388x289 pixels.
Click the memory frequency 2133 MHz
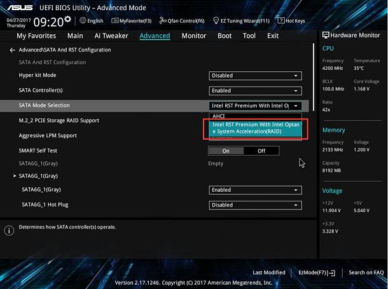pyautogui.click(x=333, y=150)
